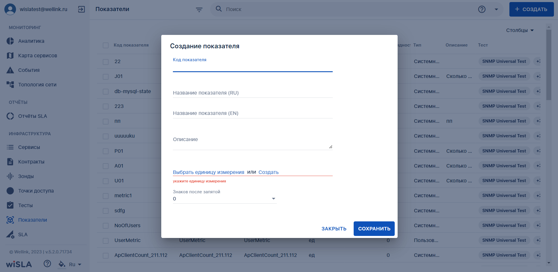Open the Столбцы columns dropdown

coord(520,30)
